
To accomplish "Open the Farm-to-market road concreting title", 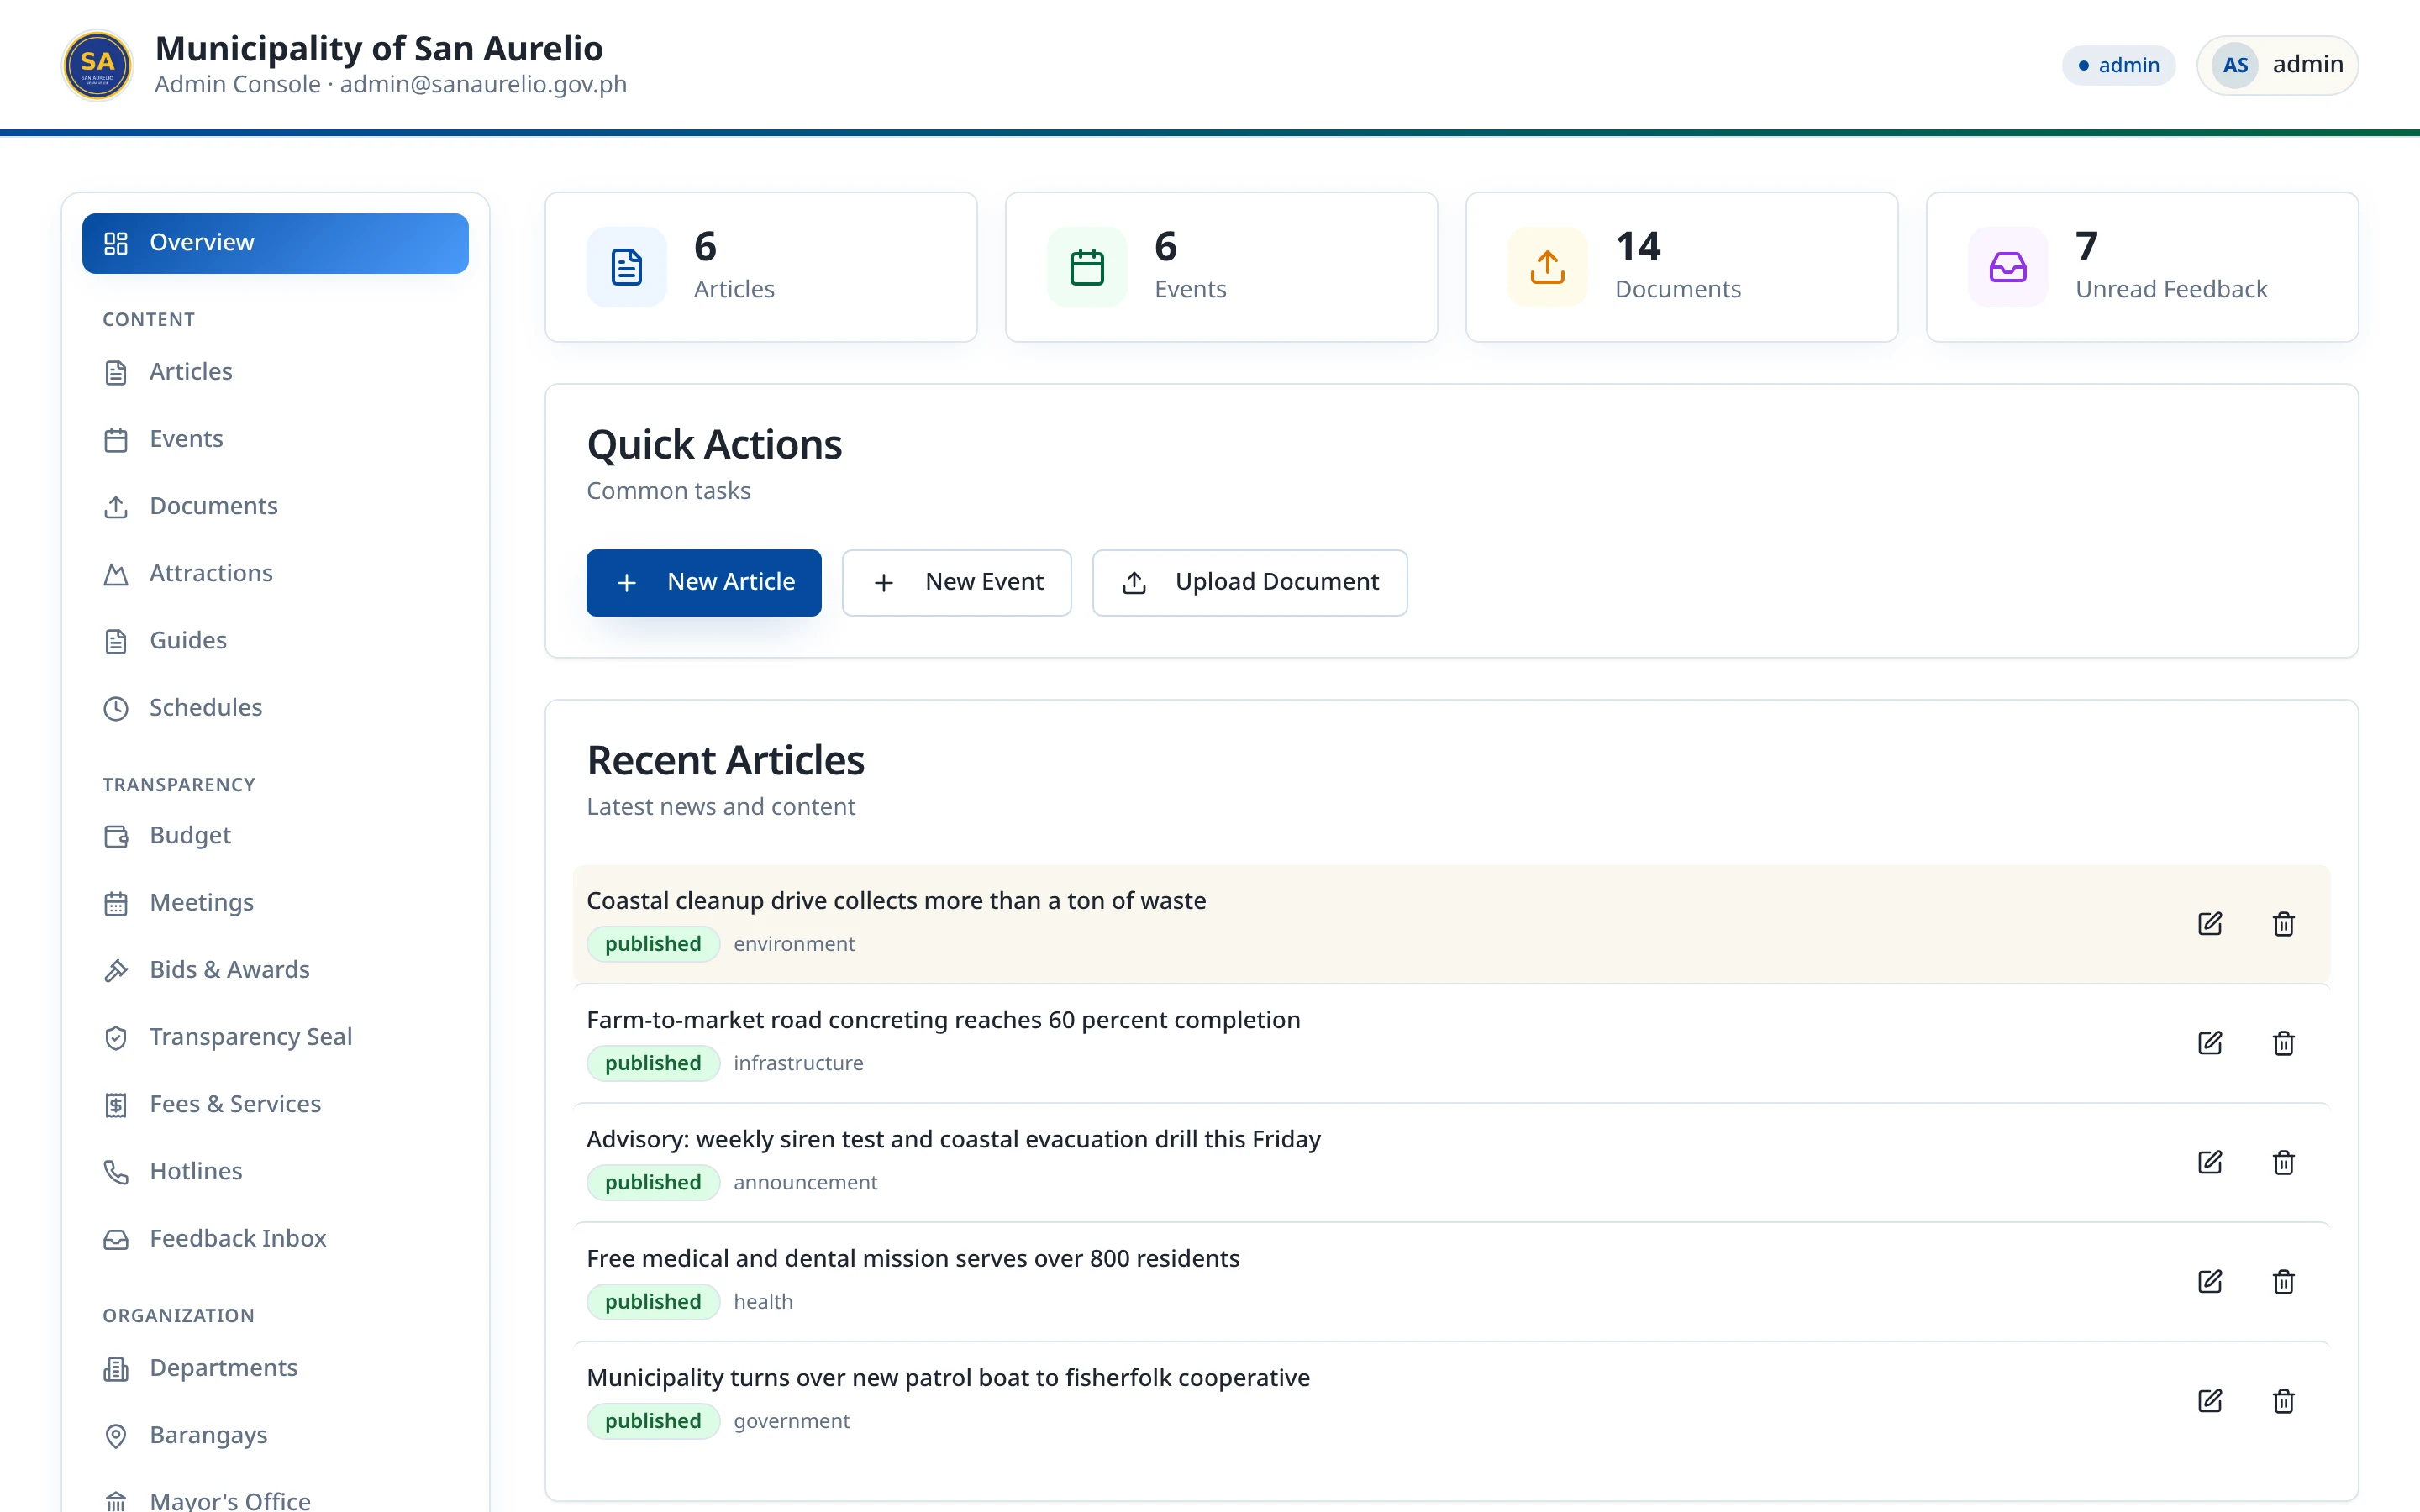I will pyautogui.click(x=943, y=1019).
